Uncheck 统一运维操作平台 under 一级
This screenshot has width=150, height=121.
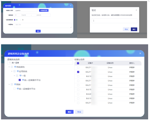[20, 80]
